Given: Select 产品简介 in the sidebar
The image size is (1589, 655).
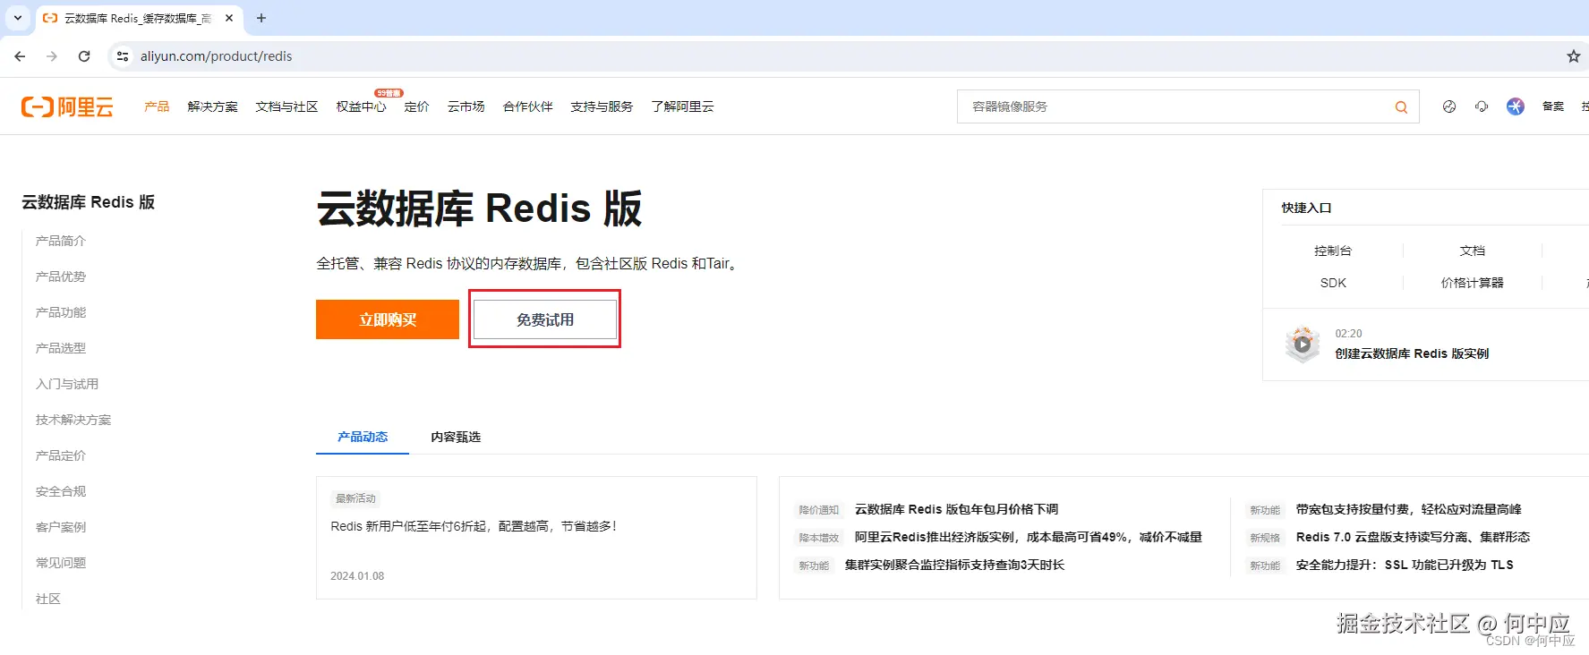Looking at the screenshot, I should click(61, 241).
